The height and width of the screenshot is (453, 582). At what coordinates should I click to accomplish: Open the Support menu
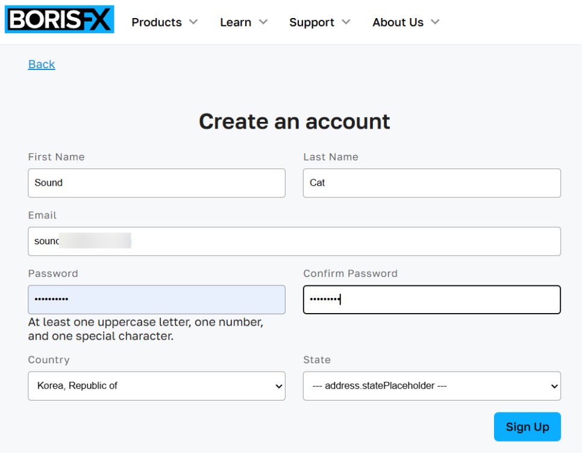[x=319, y=22]
